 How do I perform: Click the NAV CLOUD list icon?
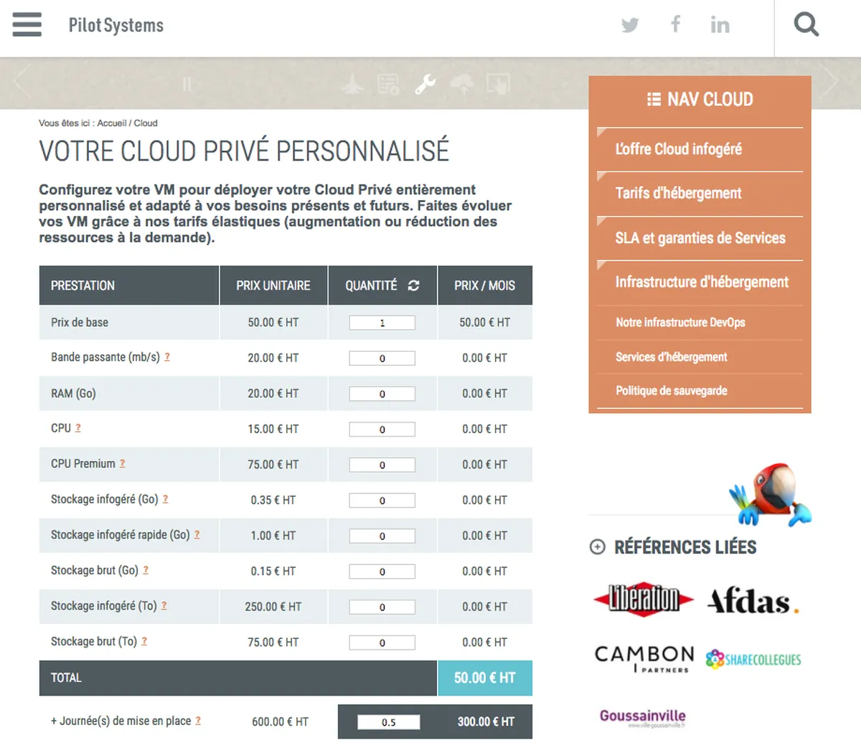point(654,99)
